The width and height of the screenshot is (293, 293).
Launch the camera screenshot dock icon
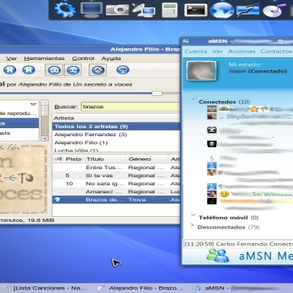(x=117, y=10)
